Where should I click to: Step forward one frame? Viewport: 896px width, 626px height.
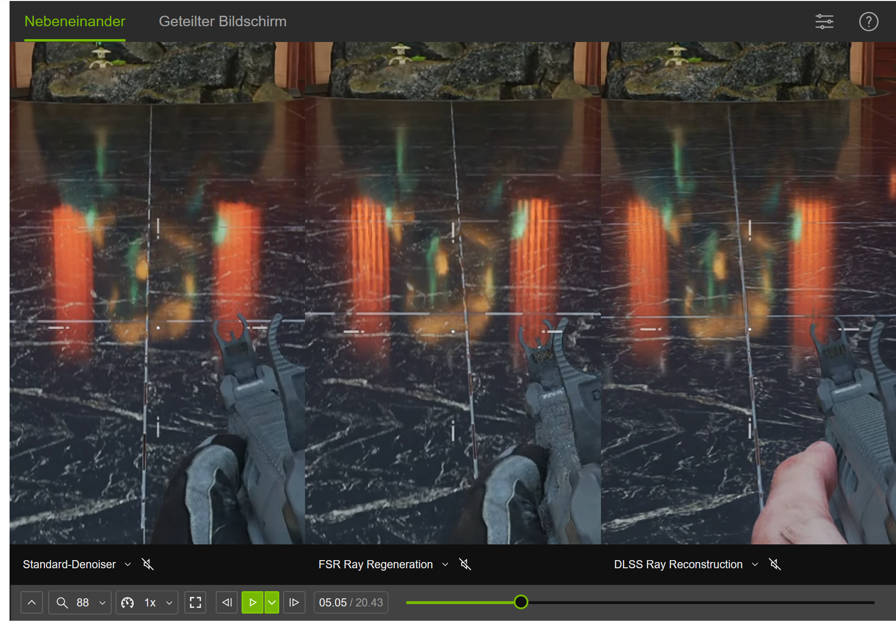tap(294, 603)
